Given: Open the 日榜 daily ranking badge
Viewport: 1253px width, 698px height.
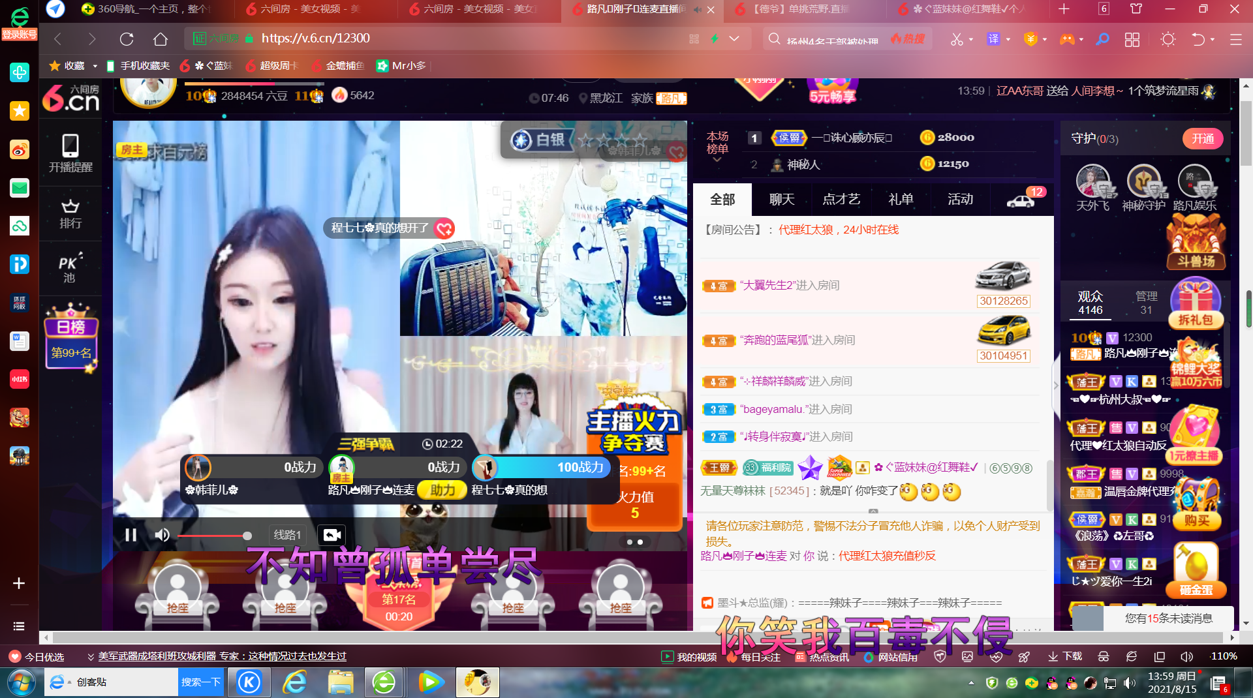Looking at the screenshot, I should (71, 338).
